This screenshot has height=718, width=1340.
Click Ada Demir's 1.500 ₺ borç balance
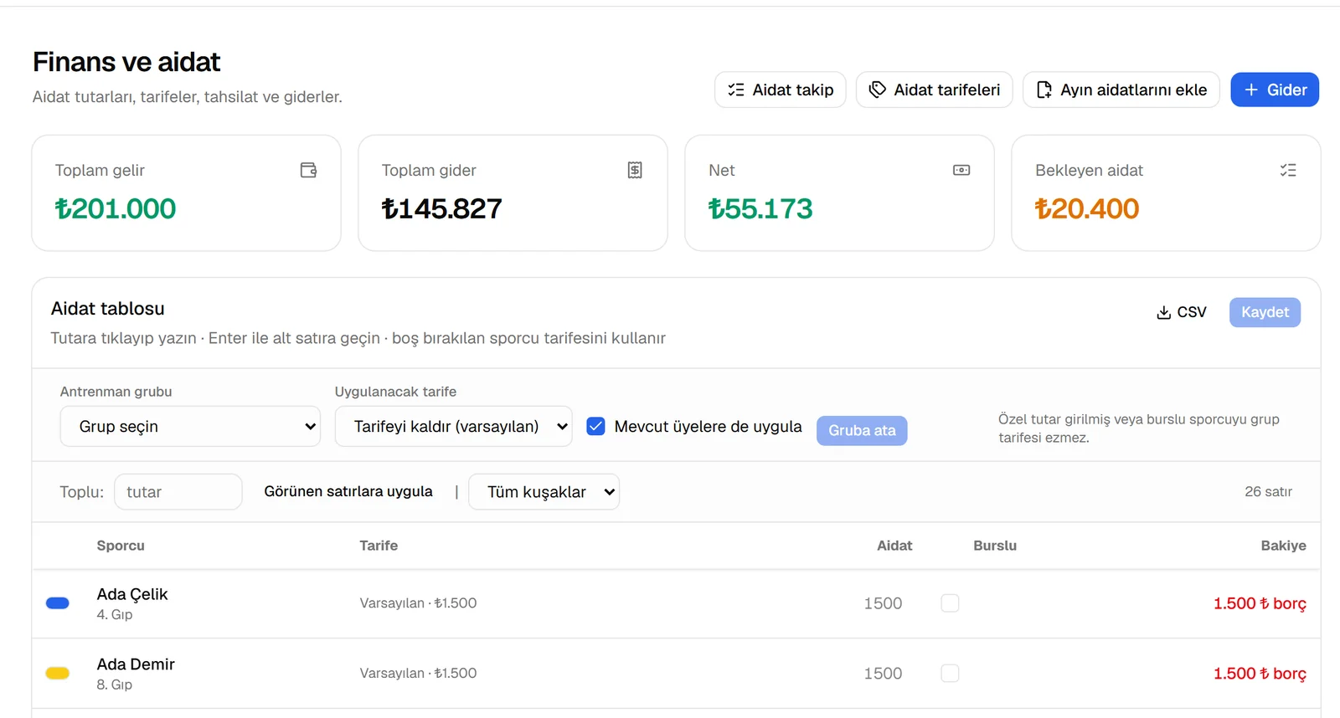coord(1260,673)
